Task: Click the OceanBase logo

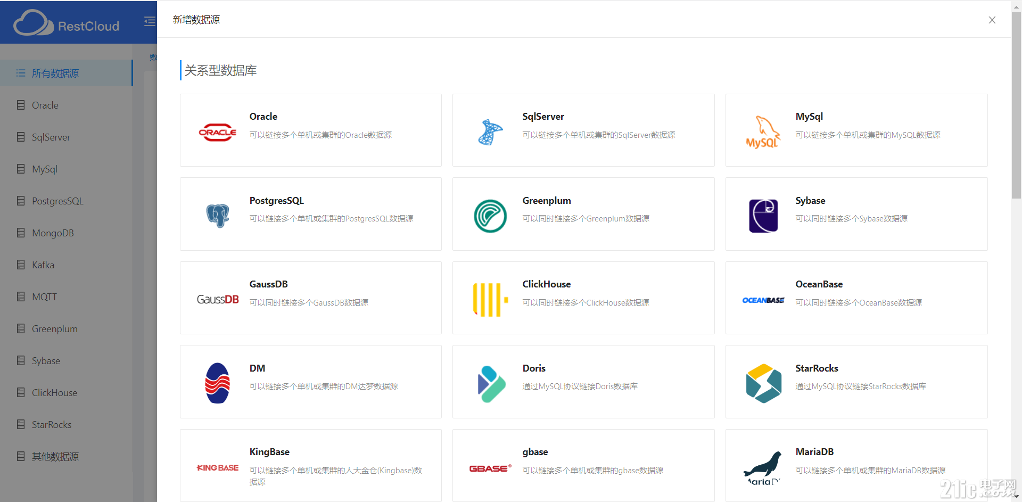Action: (763, 300)
